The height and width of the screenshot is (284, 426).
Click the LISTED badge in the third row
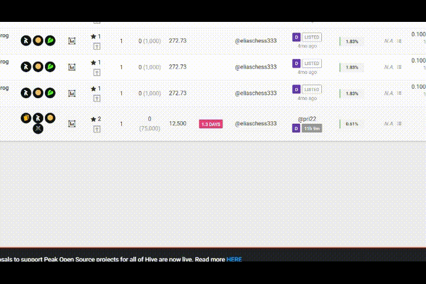pos(312,89)
